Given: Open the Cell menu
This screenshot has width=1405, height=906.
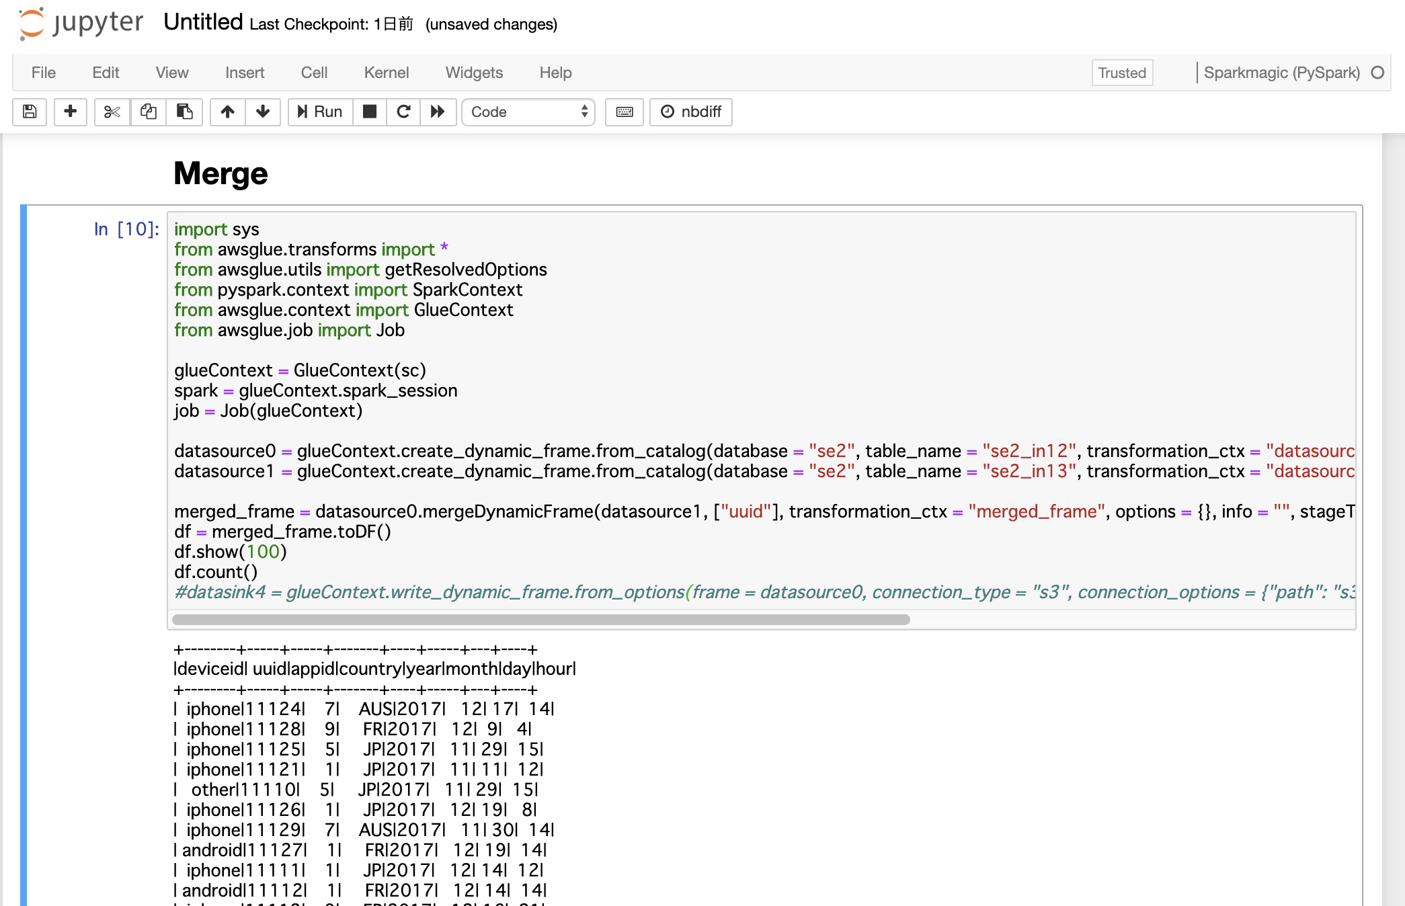Looking at the screenshot, I should point(314,73).
